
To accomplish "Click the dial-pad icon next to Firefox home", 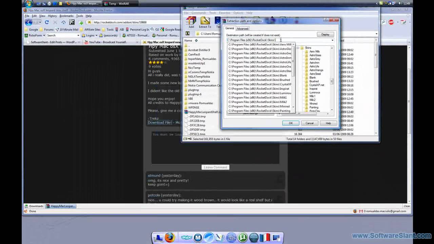I will click(x=72, y=22).
